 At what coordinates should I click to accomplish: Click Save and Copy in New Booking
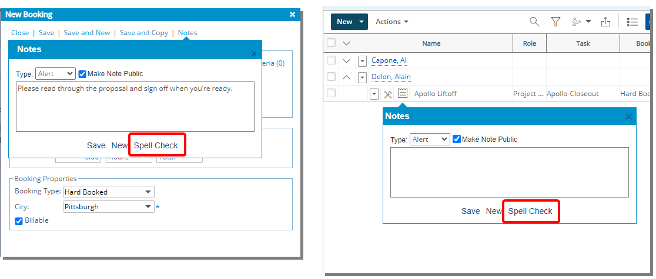click(144, 32)
